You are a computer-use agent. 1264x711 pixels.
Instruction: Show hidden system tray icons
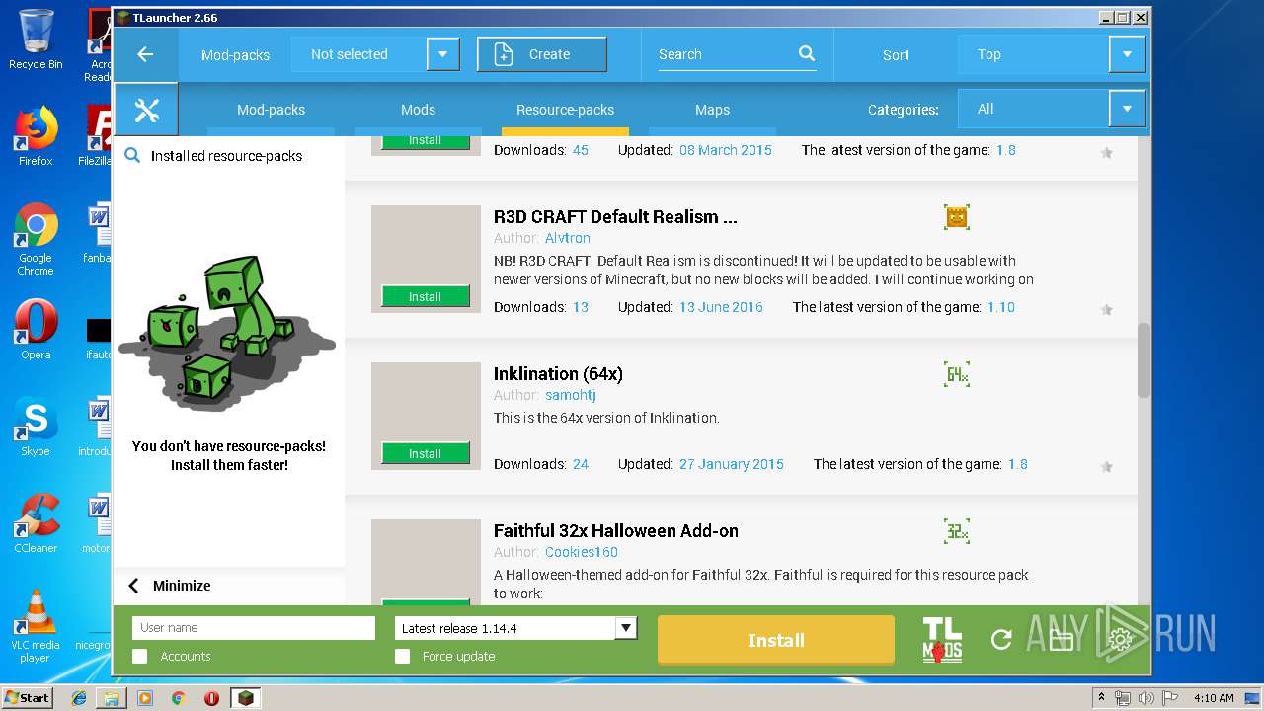coord(1102,698)
